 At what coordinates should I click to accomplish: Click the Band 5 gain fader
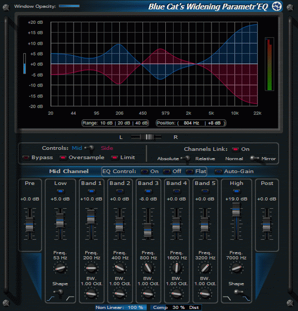(x=204, y=224)
